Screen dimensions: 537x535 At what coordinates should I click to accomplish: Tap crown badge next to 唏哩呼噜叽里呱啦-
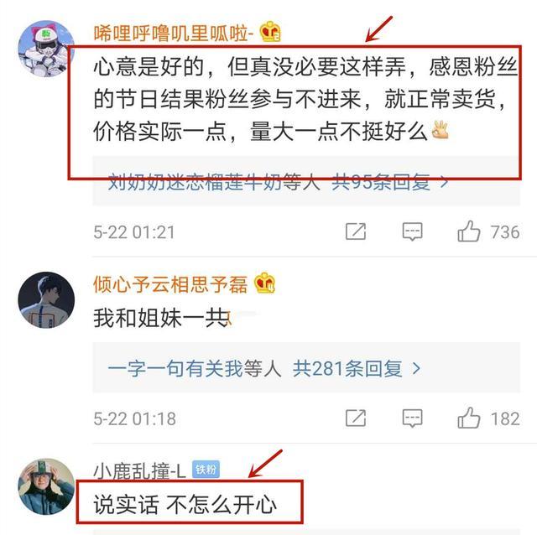270,32
